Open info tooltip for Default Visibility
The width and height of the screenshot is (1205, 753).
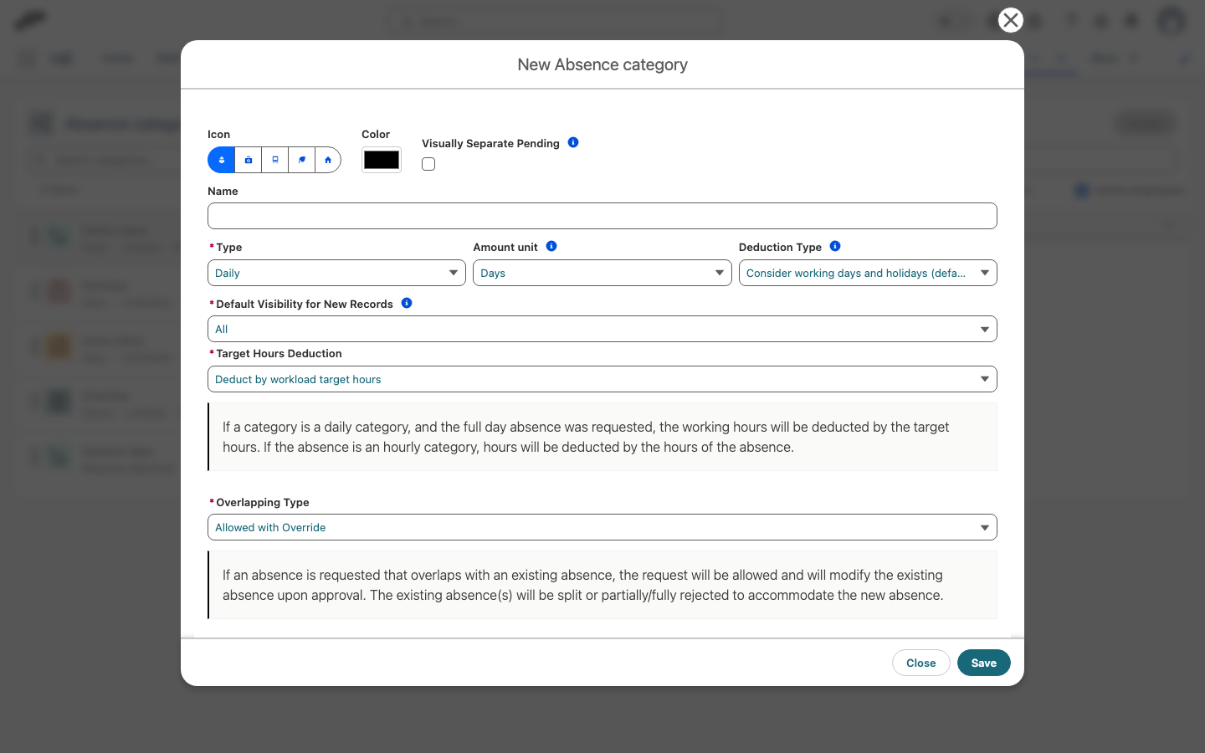pyautogui.click(x=407, y=303)
